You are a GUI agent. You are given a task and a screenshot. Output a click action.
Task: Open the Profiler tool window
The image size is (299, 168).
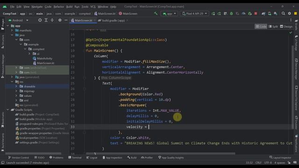tap(147, 158)
